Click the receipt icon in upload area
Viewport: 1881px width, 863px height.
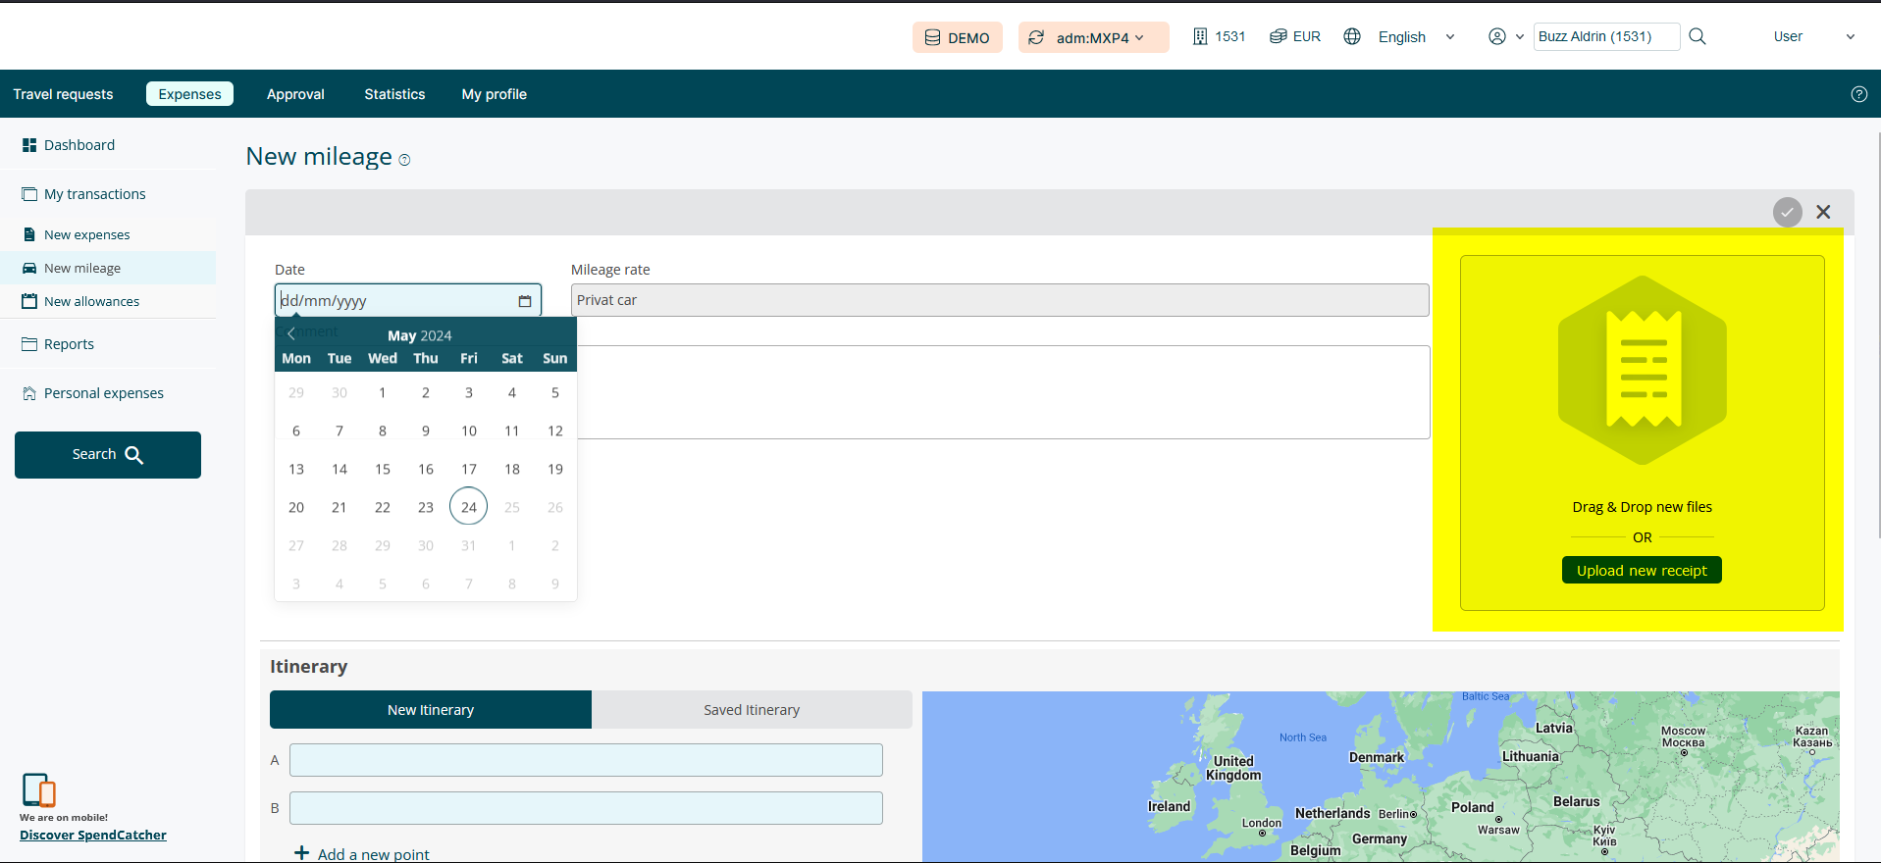(x=1643, y=370)
